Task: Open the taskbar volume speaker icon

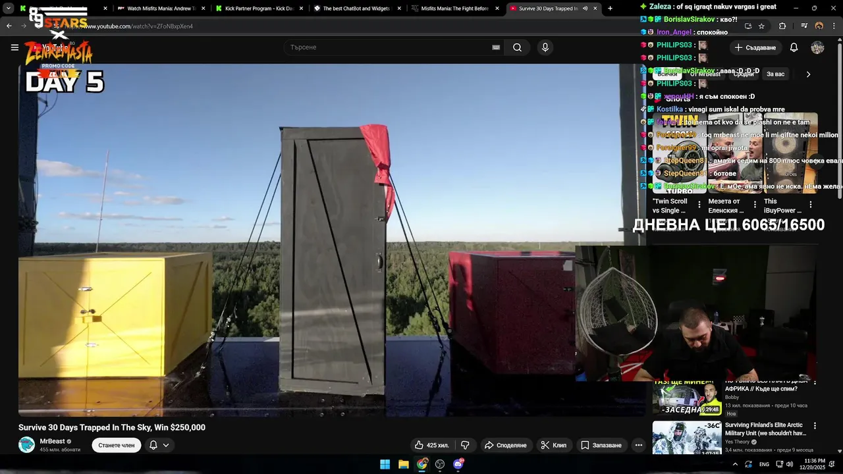Action: click(x=790, y=464)
